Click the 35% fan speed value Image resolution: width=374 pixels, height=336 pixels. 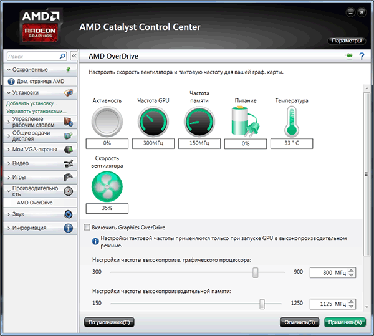107,208
